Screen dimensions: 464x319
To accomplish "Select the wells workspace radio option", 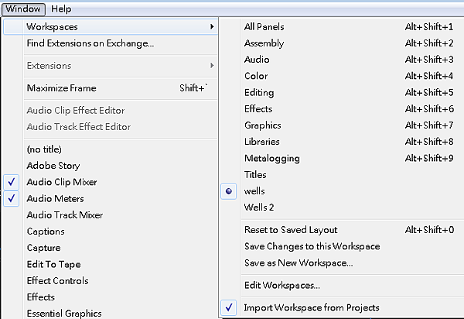I will pyautogui.click(x=228, y=191).
